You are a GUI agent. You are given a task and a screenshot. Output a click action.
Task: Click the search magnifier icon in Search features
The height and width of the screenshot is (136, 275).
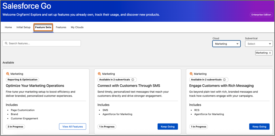coord(6,43)
